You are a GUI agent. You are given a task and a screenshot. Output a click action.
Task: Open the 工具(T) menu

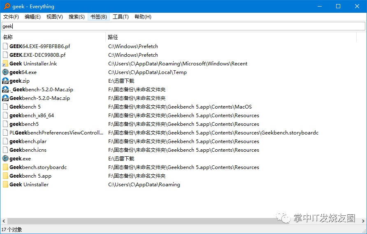point(121,17)
